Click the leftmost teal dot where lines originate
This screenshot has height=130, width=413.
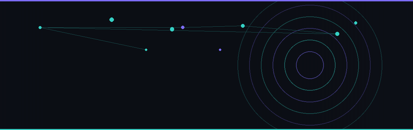pyautogui.click(x=40, y=27)
